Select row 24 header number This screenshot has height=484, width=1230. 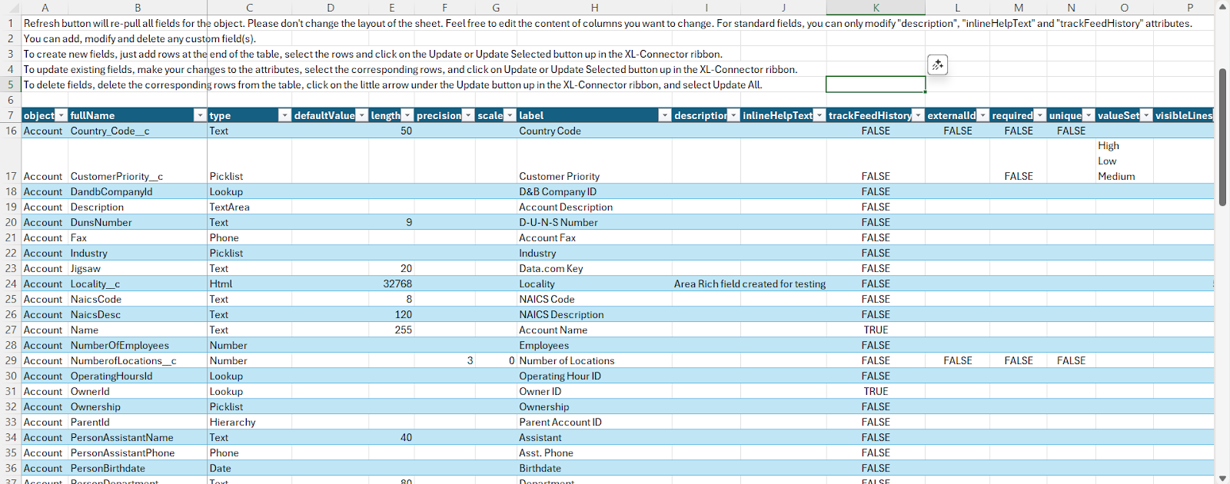(11, 283)
